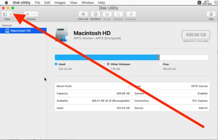Show disk Info via toolbar icon
The image size is (218, 140).
tap(211, 14)
